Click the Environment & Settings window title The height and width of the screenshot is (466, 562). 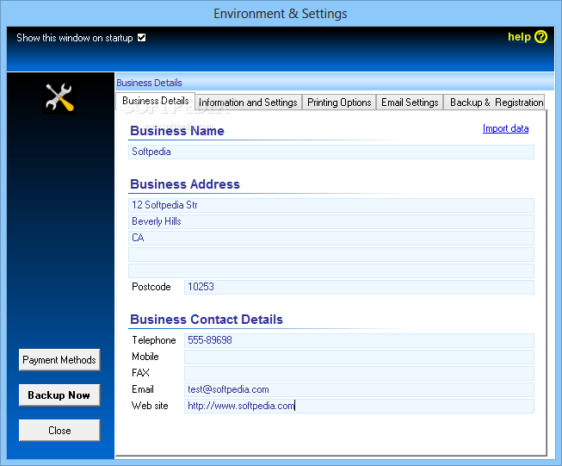click(281, 14)
